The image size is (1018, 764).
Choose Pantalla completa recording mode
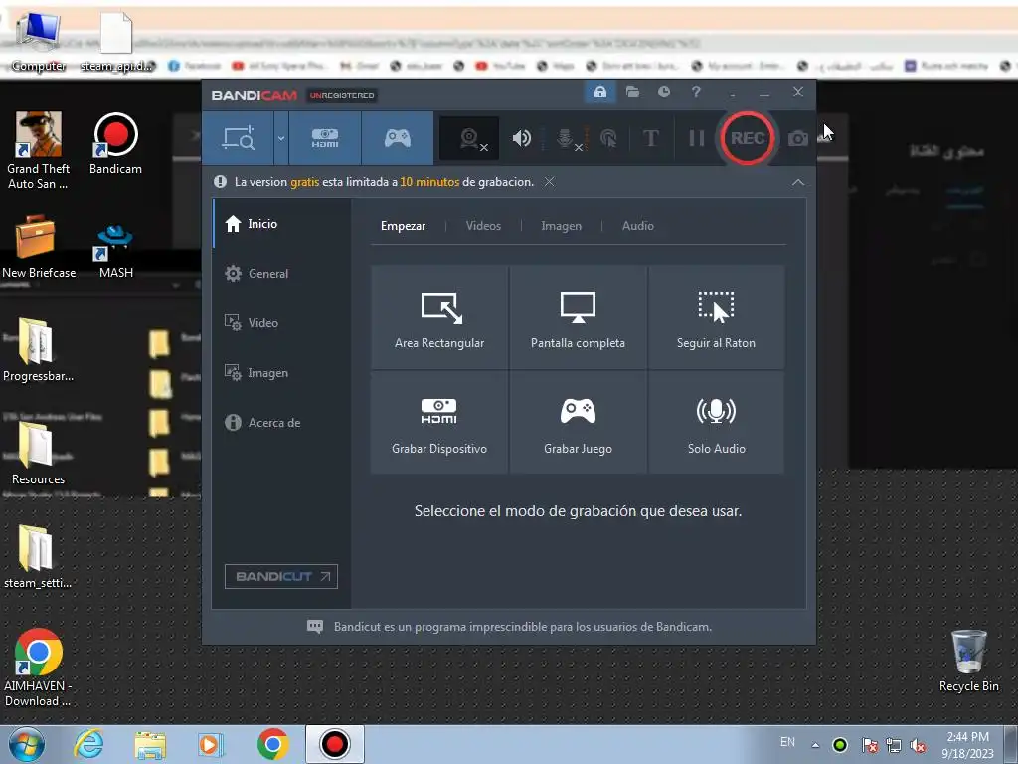(x=578, y=317)
